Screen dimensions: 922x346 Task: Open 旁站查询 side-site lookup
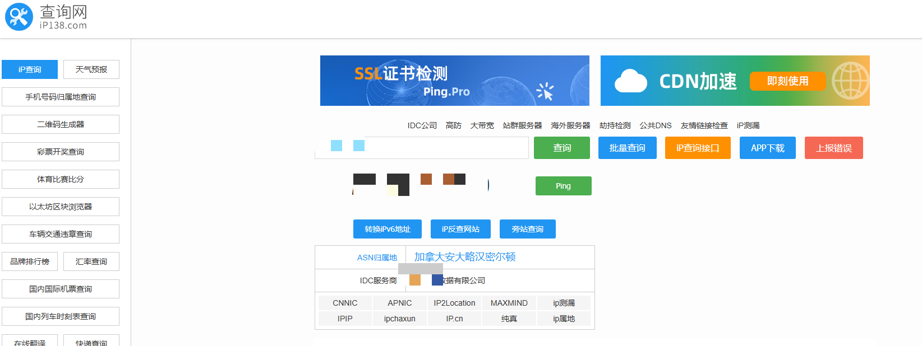(x=527, y=229)
